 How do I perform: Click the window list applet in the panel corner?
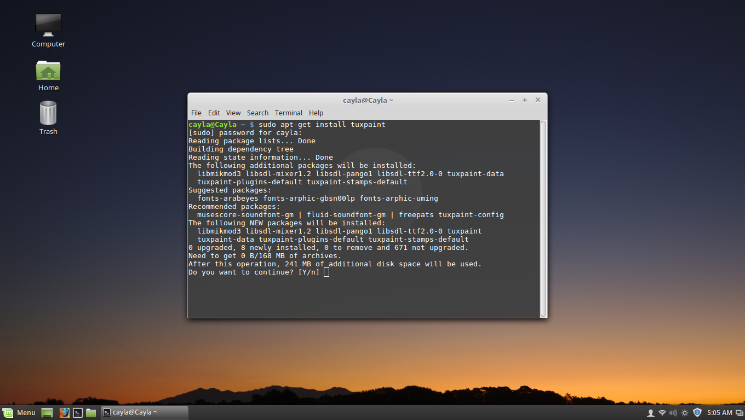click(x=740, y=412)
